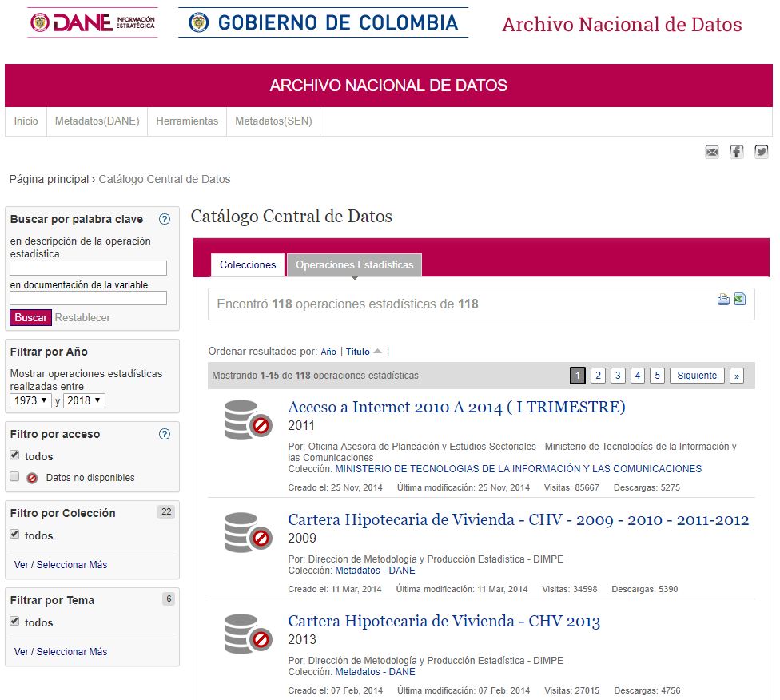Open help icon beside Buscar por palabra clave
The width and height of the screenshot is (780, 700).
[165, 219]
